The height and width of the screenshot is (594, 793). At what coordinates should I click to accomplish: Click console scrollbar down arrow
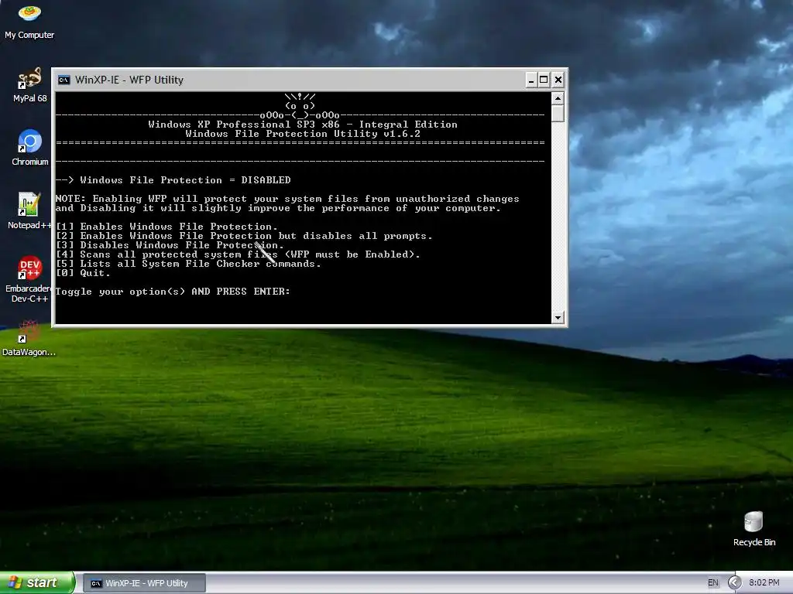click(x=558, y=318)
